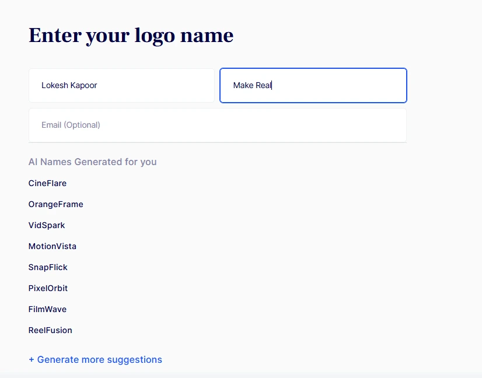The height and width of the screenshot is (378, 482).
Task: Pick ReelFusion from the suggestions list
Action: (50, 330)
